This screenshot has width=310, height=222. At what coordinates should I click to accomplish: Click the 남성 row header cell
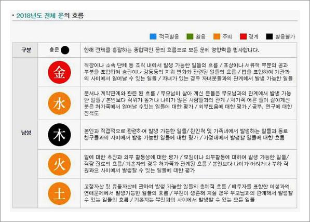[25, 133]
